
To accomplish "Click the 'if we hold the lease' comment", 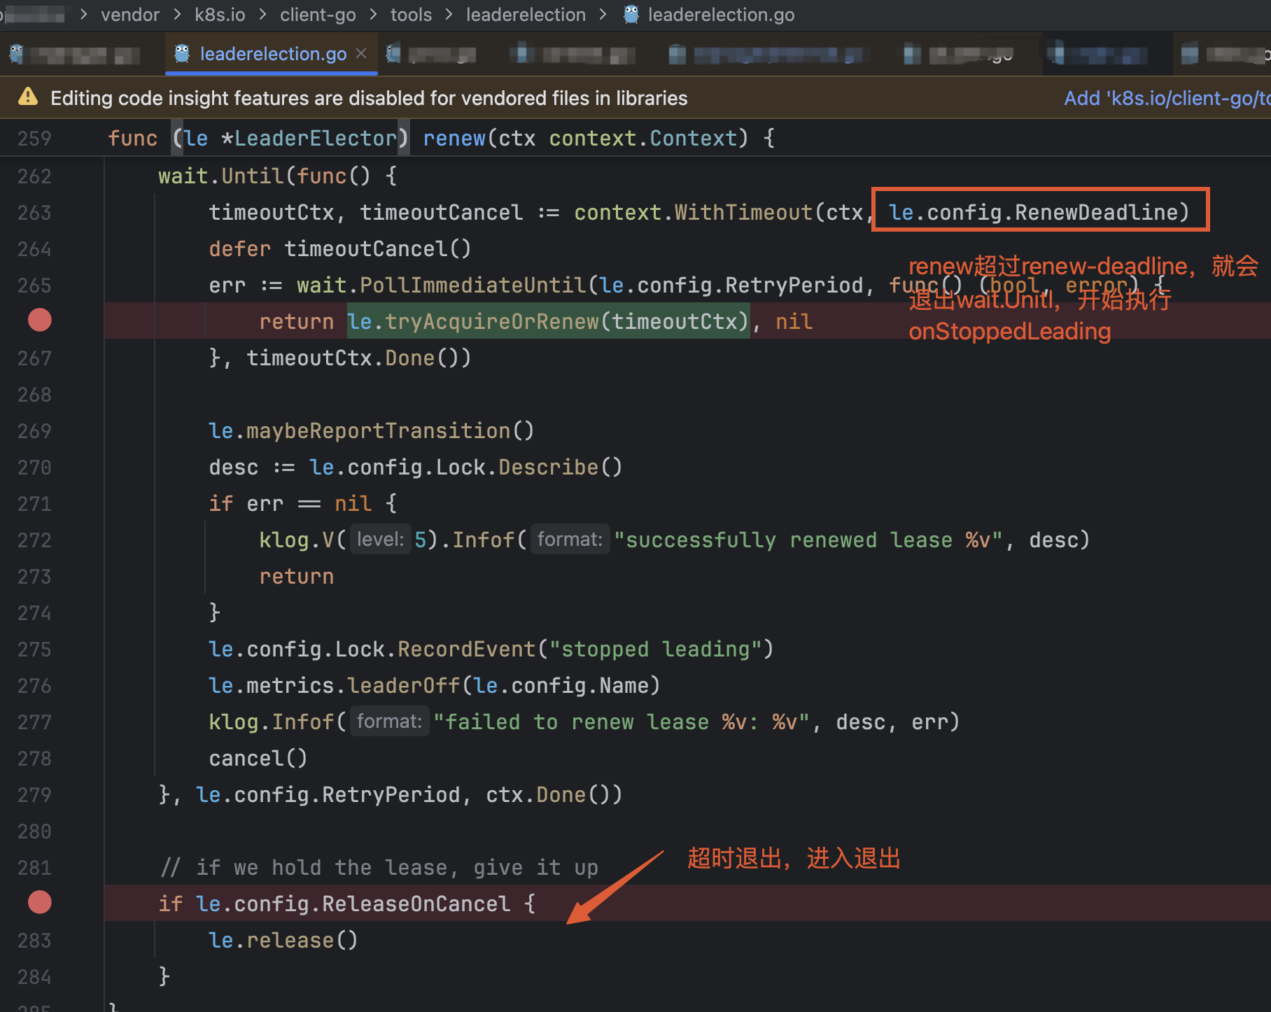I will (x=379, y=868).
